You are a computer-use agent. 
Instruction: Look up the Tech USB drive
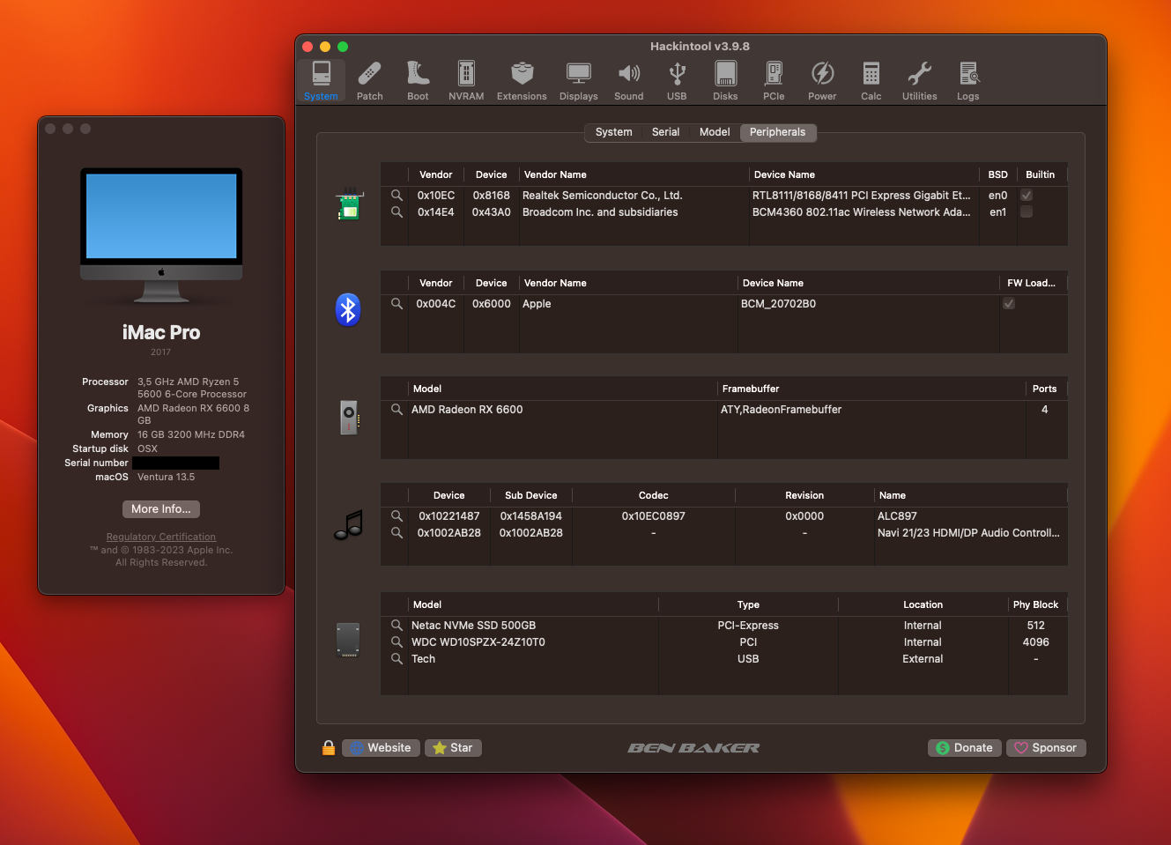397,659
